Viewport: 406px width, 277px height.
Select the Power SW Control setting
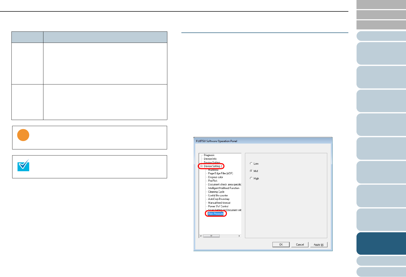coord(218,206)
